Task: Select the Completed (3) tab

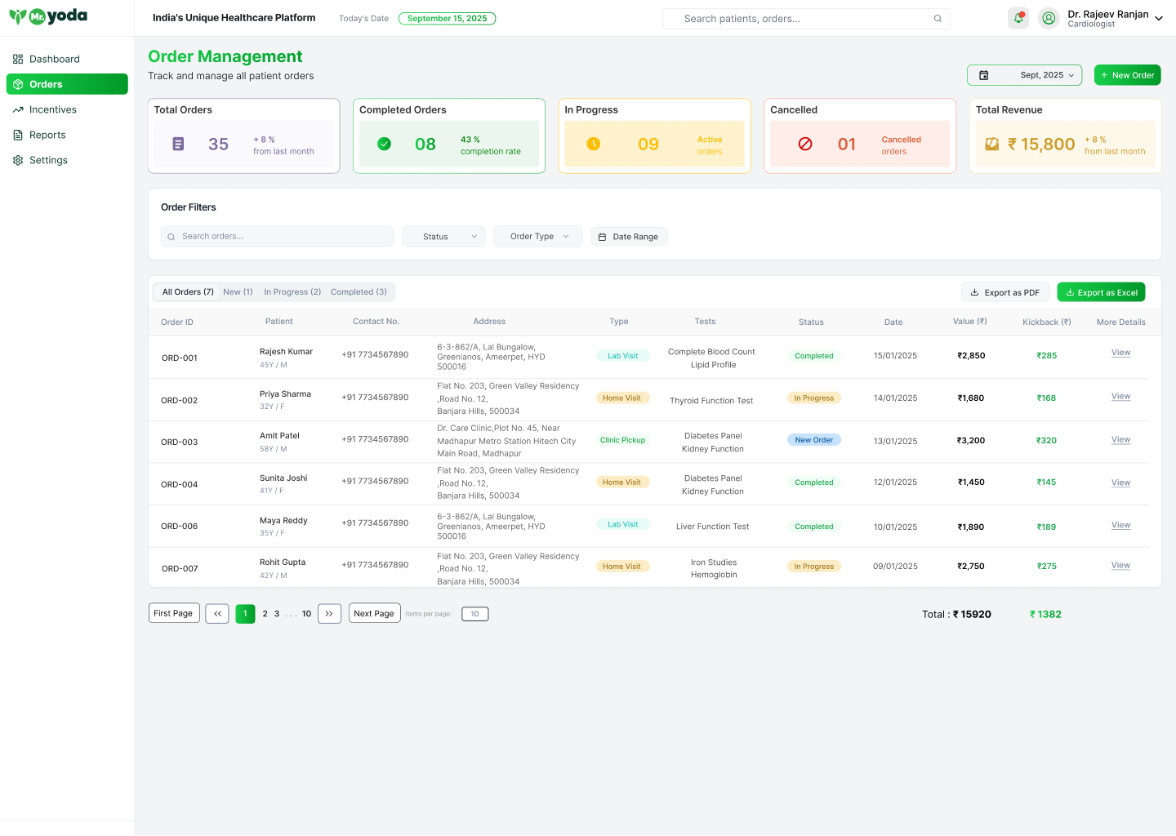Action: pos(359,292)
